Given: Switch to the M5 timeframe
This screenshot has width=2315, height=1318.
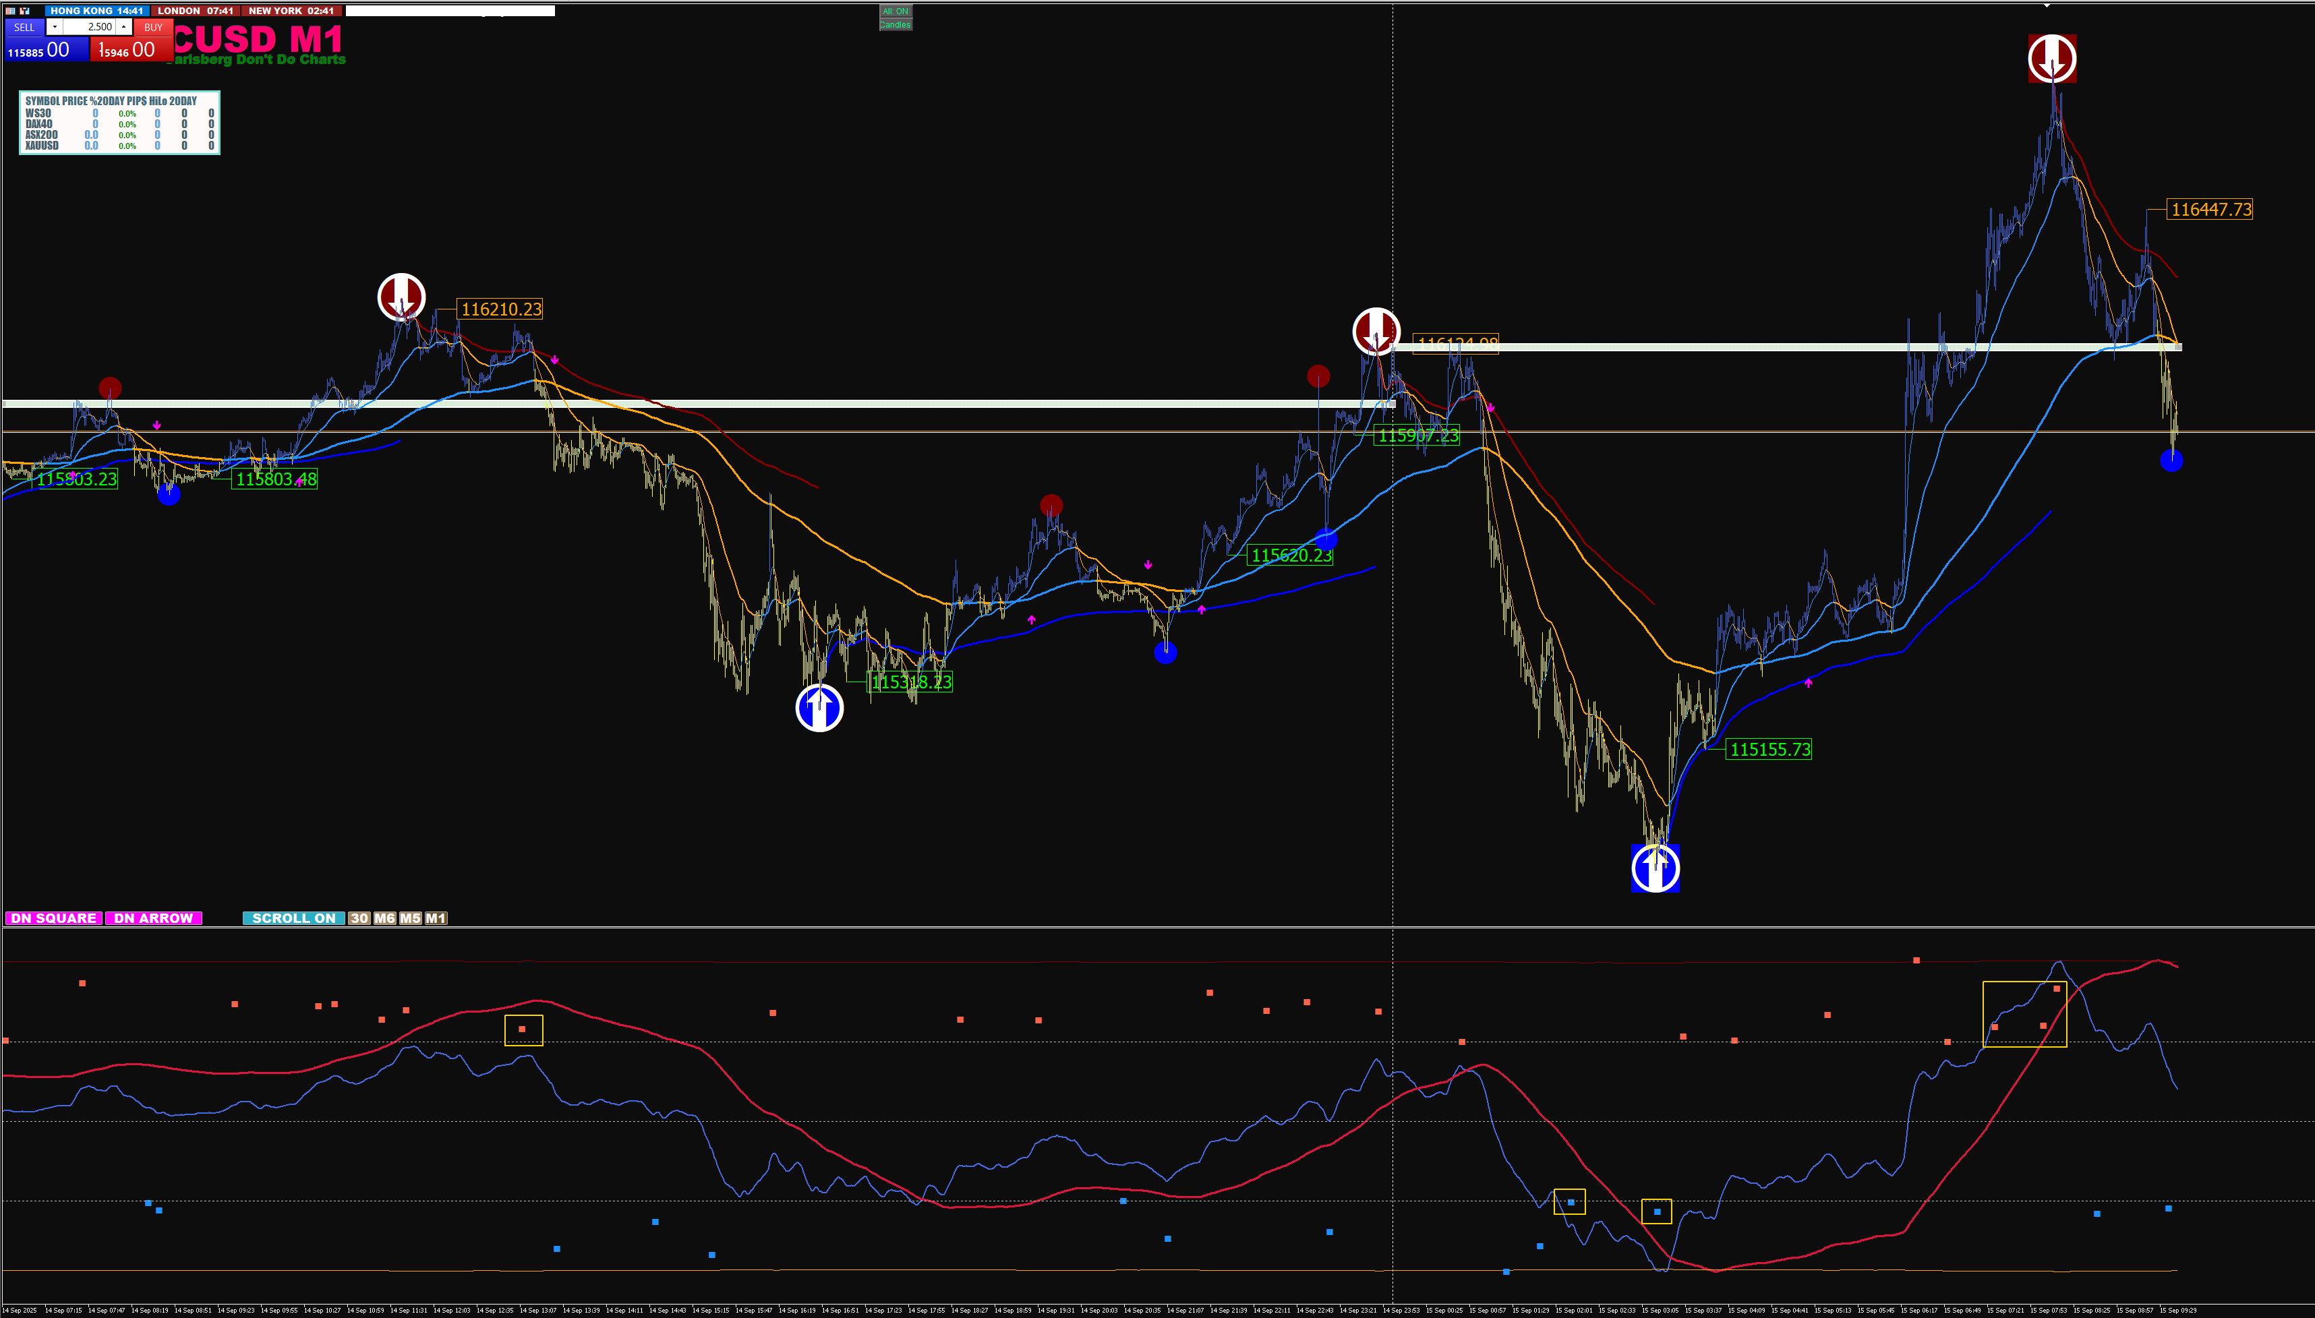Looking at the screenshot, I should [410, 918].
